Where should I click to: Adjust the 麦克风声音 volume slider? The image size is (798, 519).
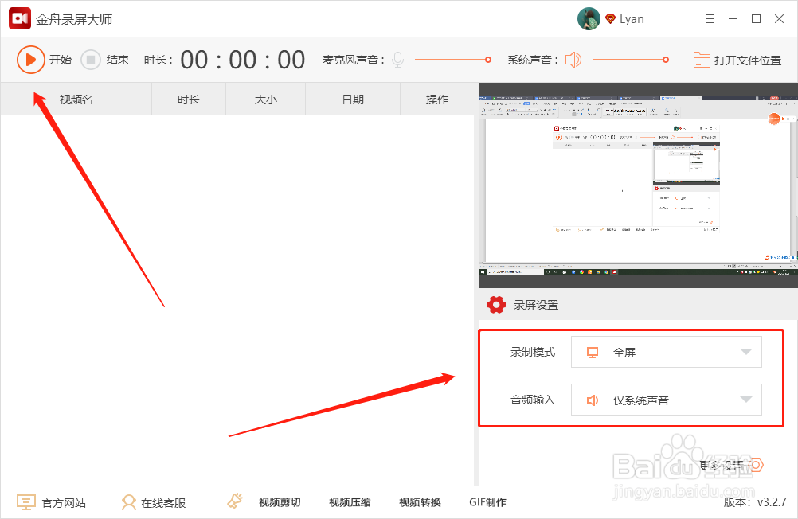tap(454, 59)
